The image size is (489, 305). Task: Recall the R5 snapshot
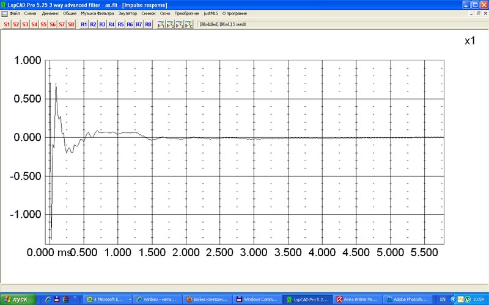point(120,24)
